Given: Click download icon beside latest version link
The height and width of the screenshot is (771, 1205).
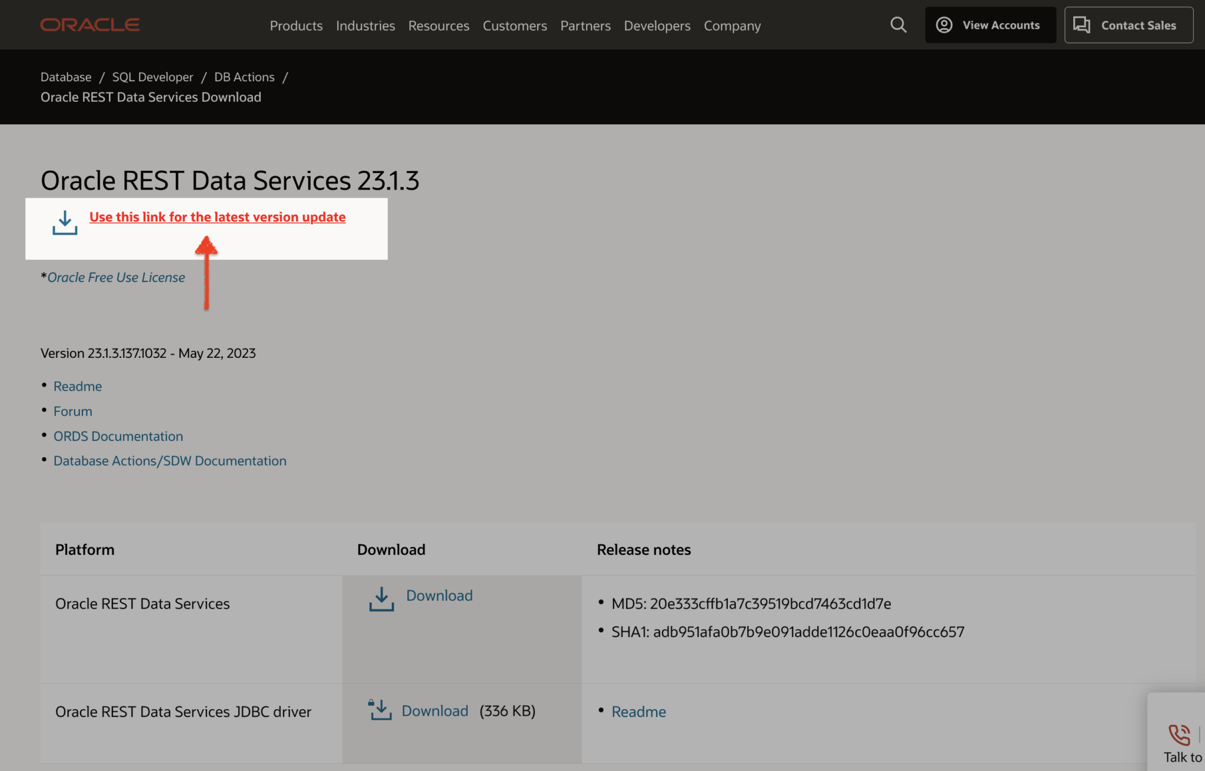Looking at the screenshot, I should pos(65,223).
